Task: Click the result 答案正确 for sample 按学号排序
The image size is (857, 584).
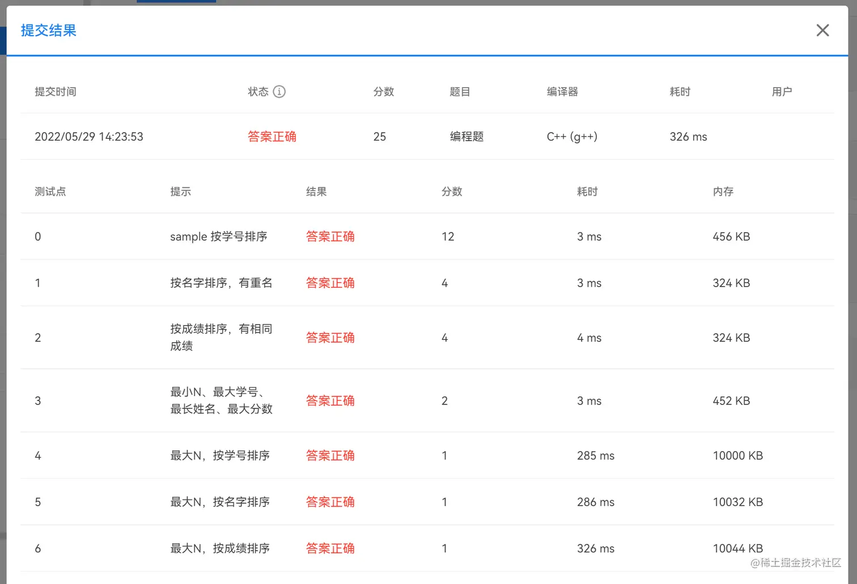Action: point(330,237)
